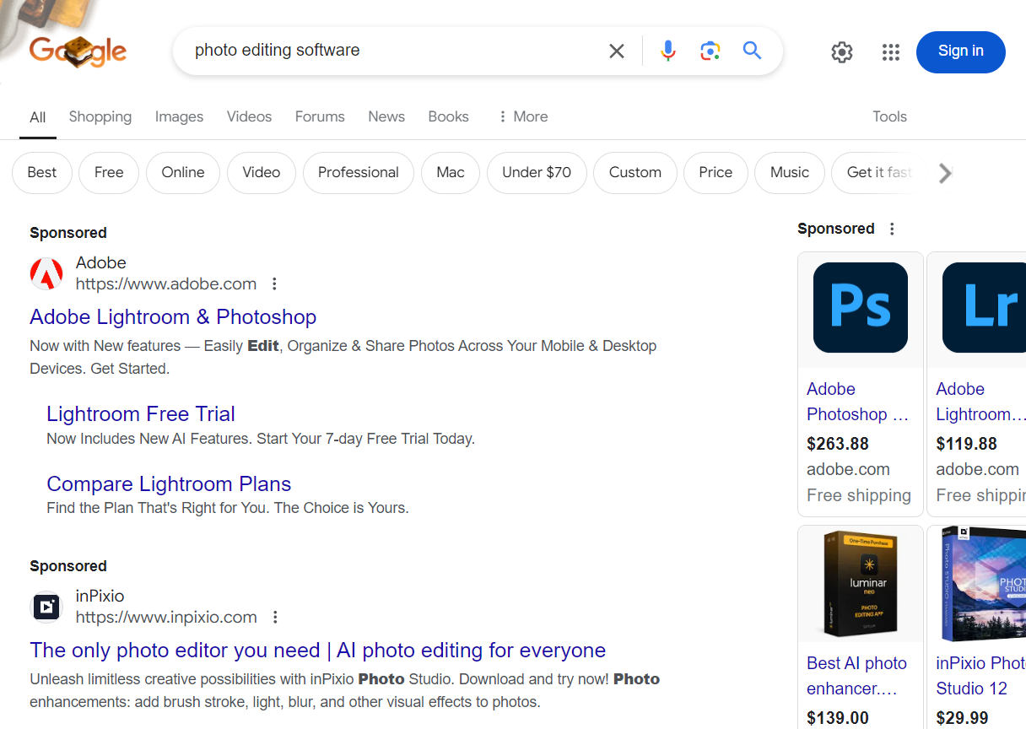This screenshot has height=729, width=1026.
Task: Apply the Professional filter chip
Action: (359, 173)
